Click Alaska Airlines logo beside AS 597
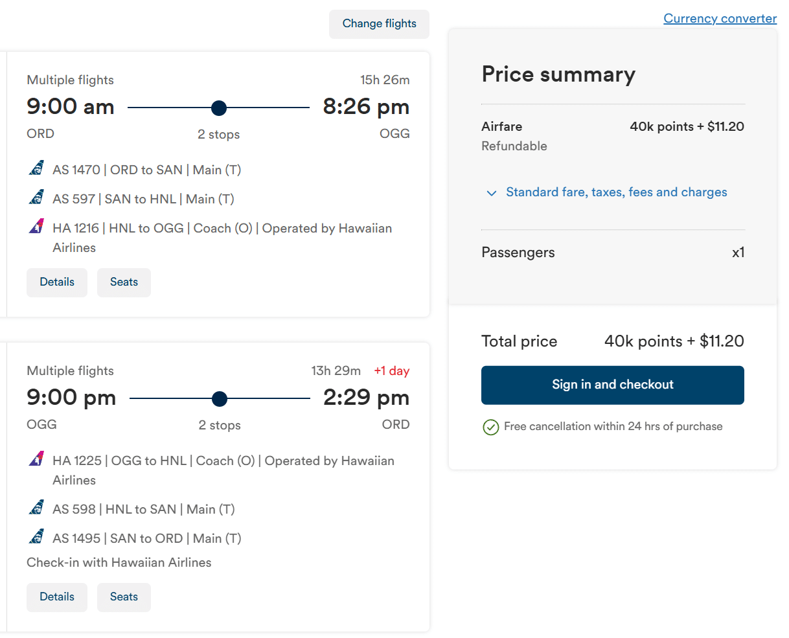The image size is (789, 638). pyautogui.click(x=37, y=198)
